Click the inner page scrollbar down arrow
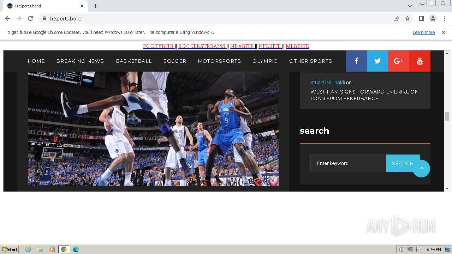 pyautogui.click(x=447, y=188)
